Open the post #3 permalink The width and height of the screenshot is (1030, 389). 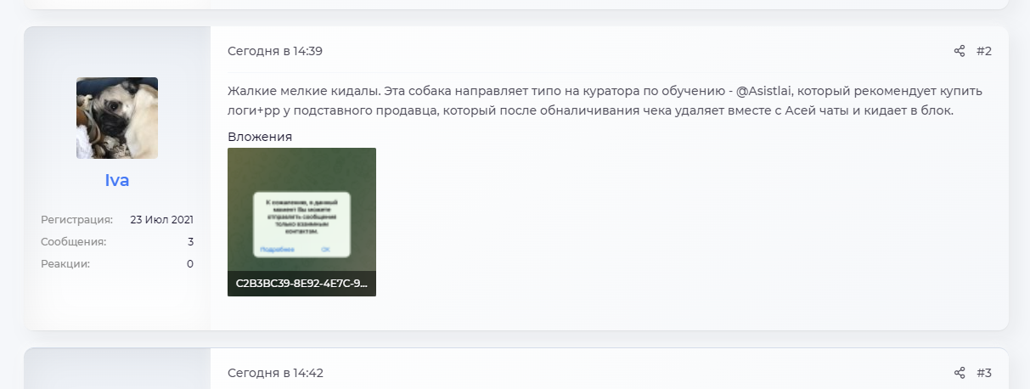984,373
